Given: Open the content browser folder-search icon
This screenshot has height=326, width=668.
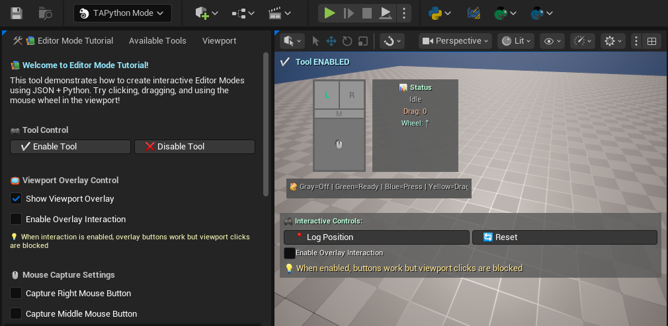Looking at the screenshot, I should [45, 13].
